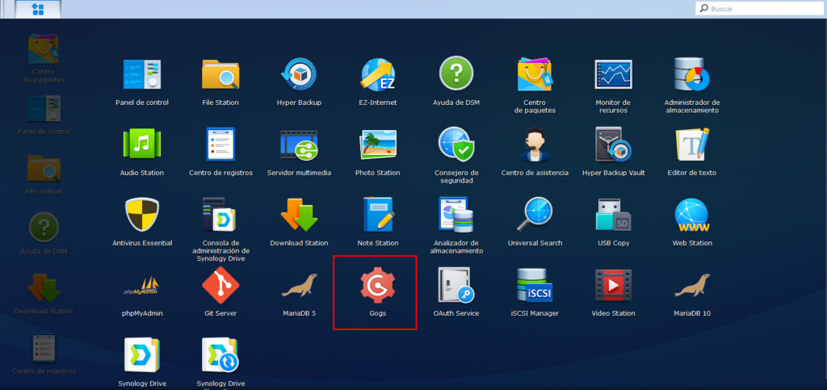The image size is (827, 390).
Task: Launch Administrador de almacenamiento
Action: click(x=692, y=74)
